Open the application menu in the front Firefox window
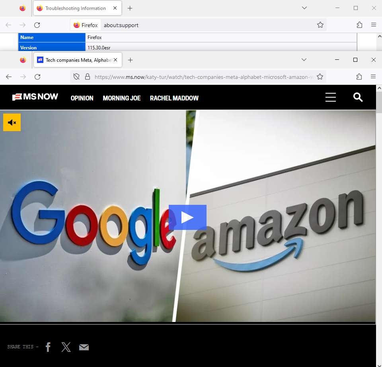This screenshot has height=367, width=382. click(x=373, y=77)
